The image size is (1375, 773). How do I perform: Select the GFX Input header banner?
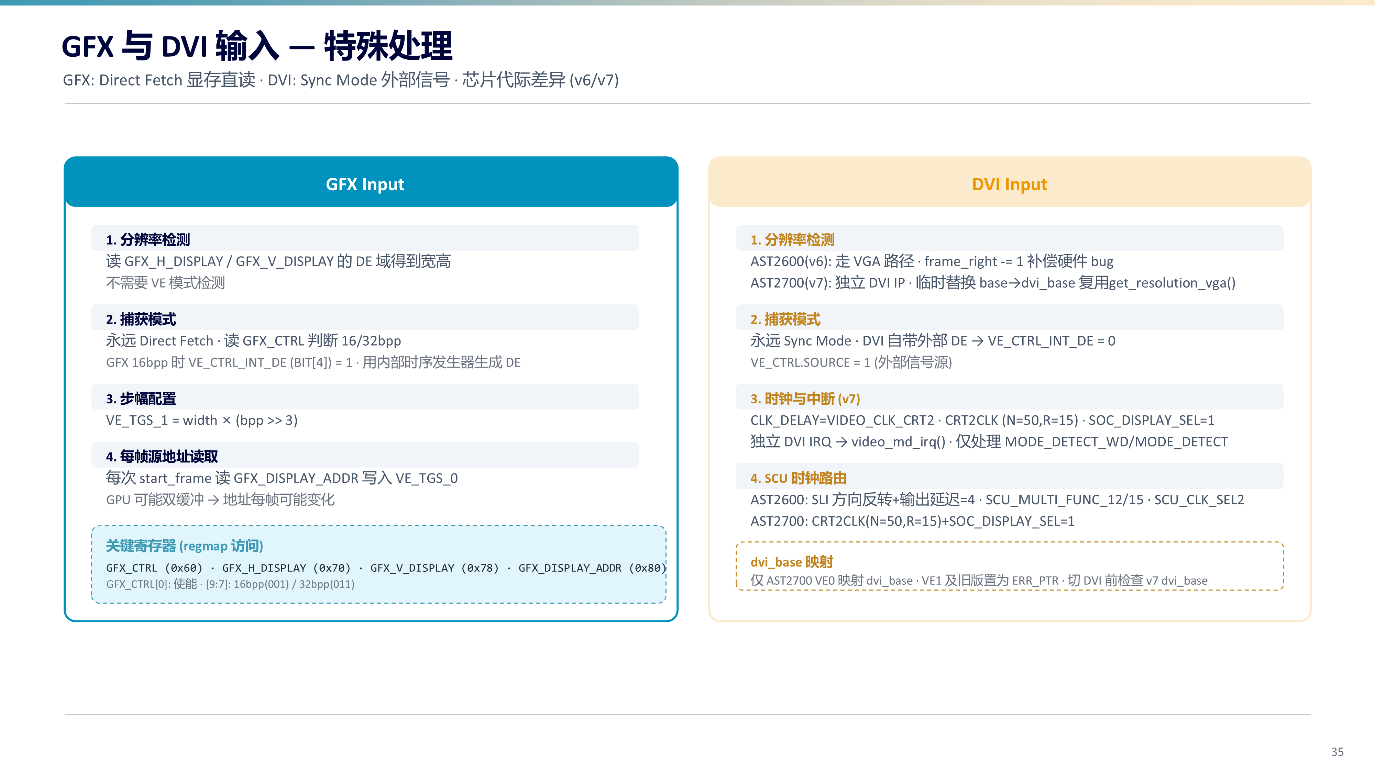point(371,182)
